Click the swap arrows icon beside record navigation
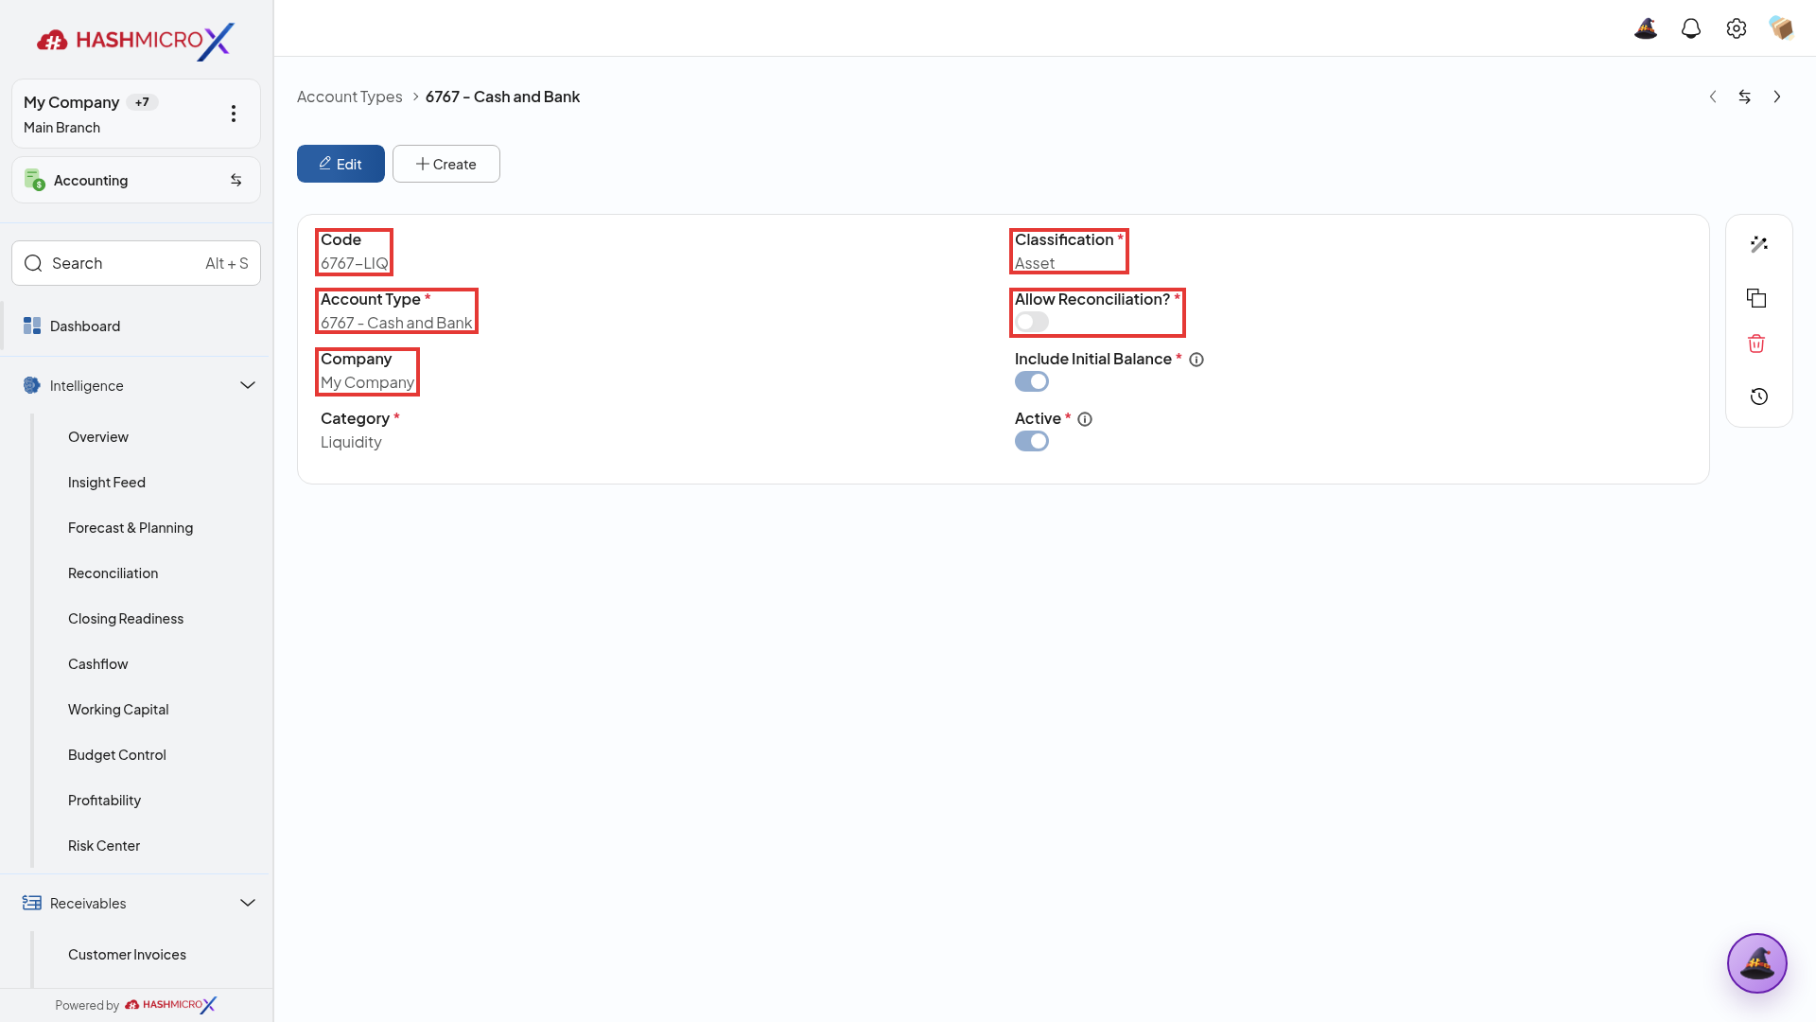The height and width of the screenshot is (1022, 1816). 1745,97
